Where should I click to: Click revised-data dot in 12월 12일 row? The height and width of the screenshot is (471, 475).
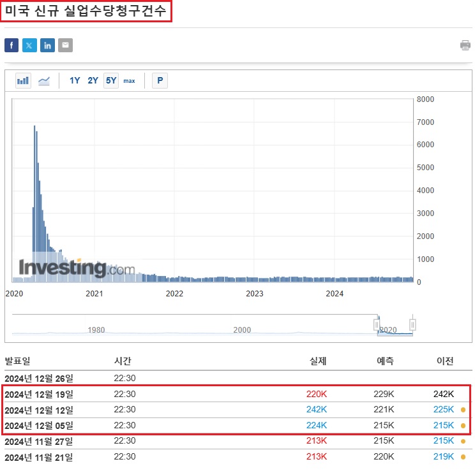(463, 410)
